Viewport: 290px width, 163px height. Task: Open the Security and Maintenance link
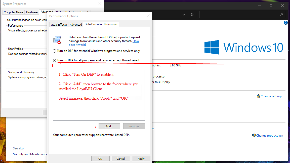(x=30, y=154)
